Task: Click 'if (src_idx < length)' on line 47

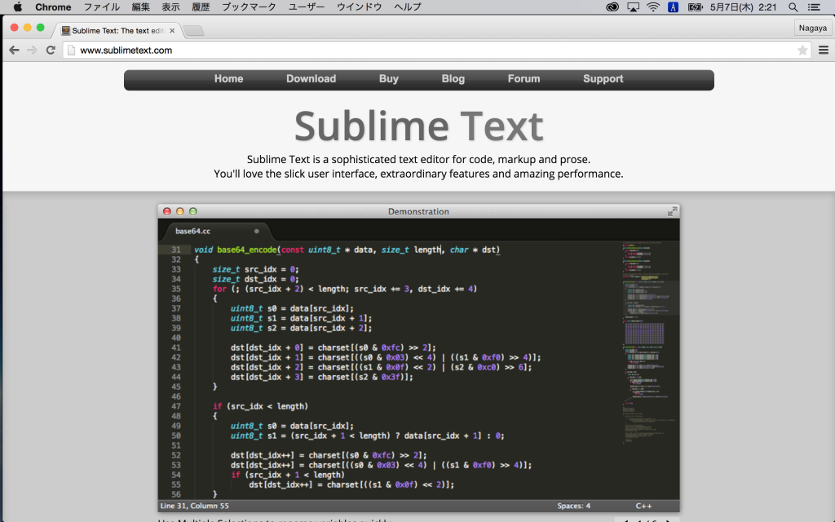Action: (x=260, y=406)
